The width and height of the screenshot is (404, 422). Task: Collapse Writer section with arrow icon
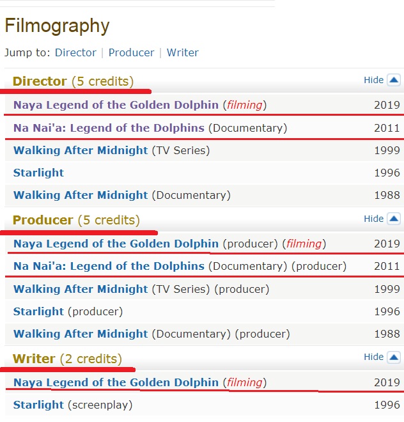pyautogui.click(x=394, y=357)
